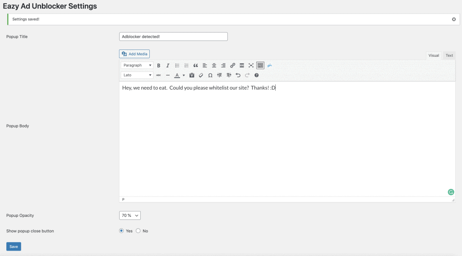This screenshot has height=256, width=462.
Task: Select Yes for show popup close button
Action: pos(121,231)
